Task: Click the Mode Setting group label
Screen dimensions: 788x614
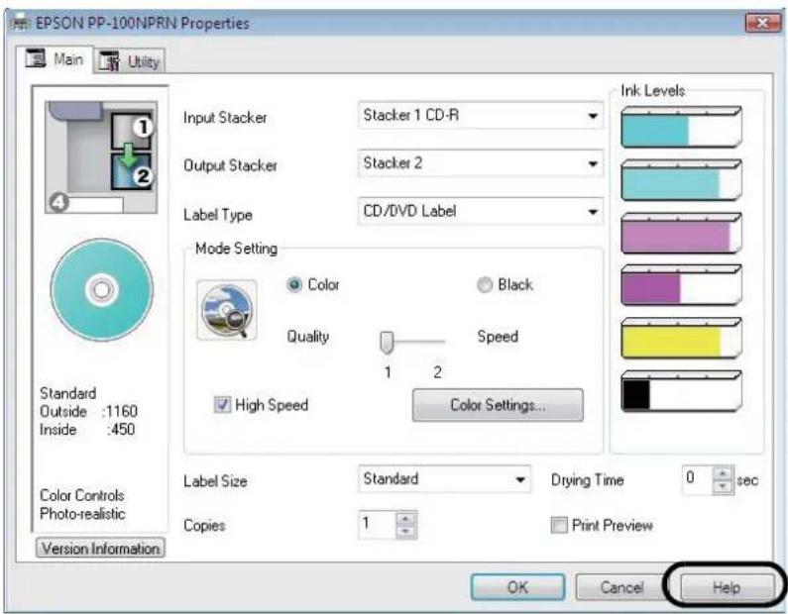Action: pos(236,248)
